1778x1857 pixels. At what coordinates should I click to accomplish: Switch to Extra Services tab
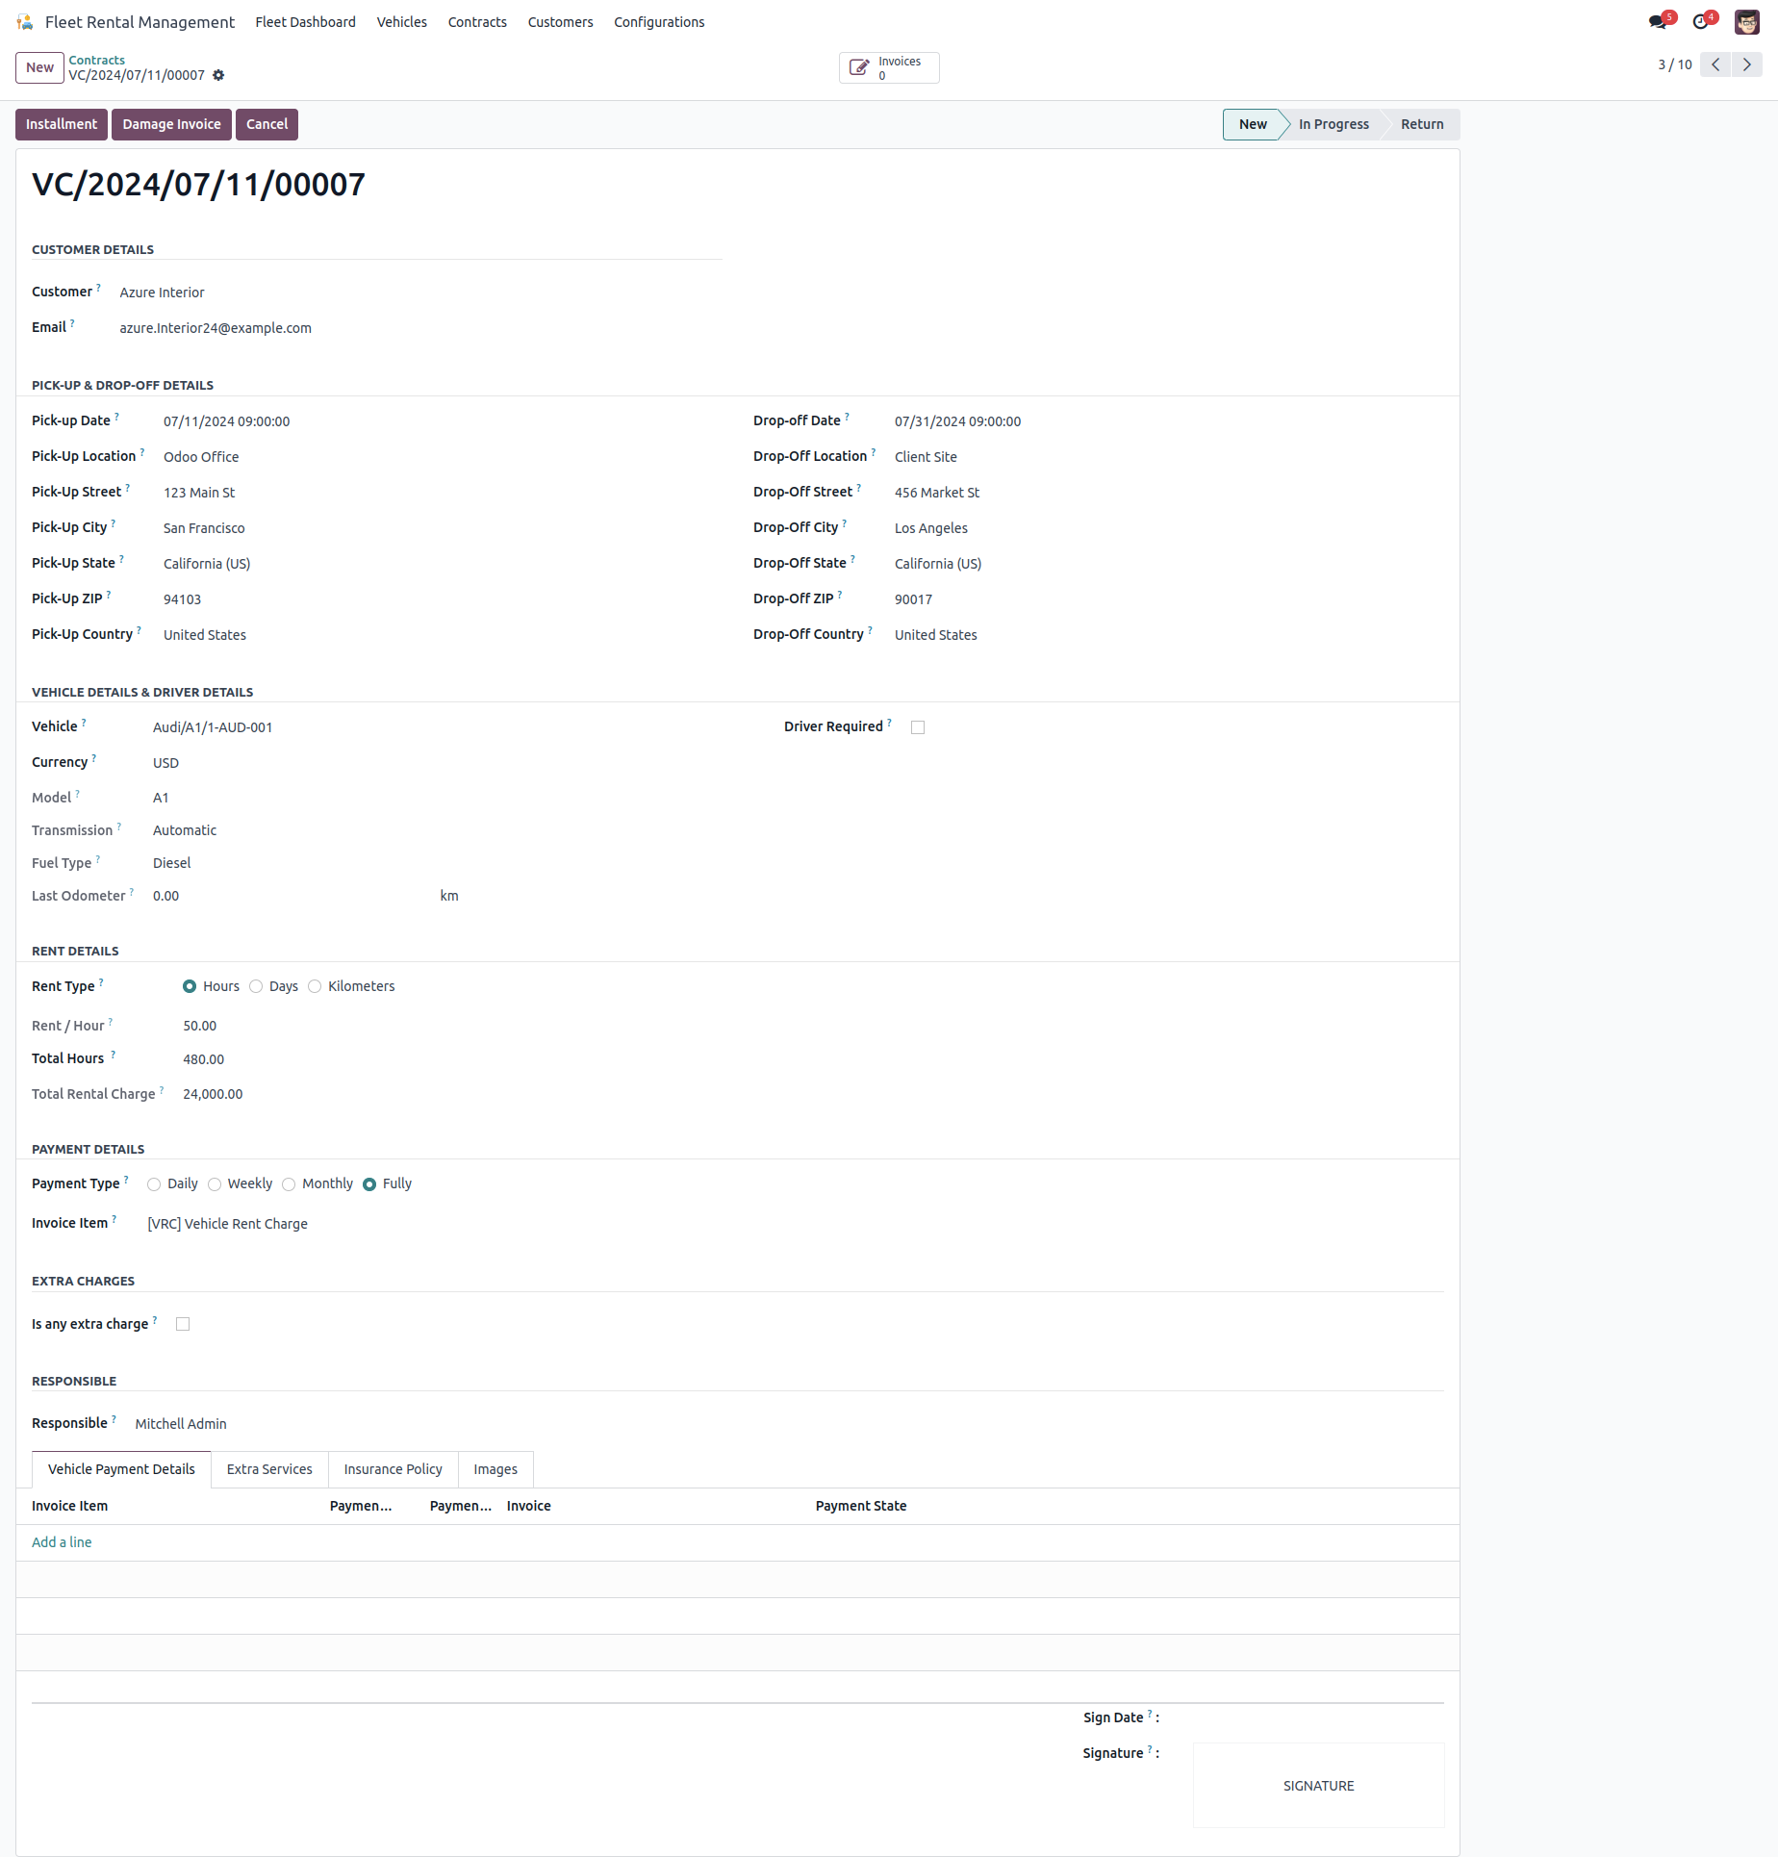tap(269, 1469)
